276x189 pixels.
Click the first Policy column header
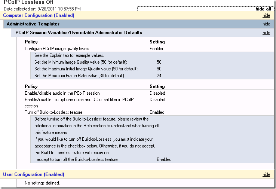pos(31,42)
